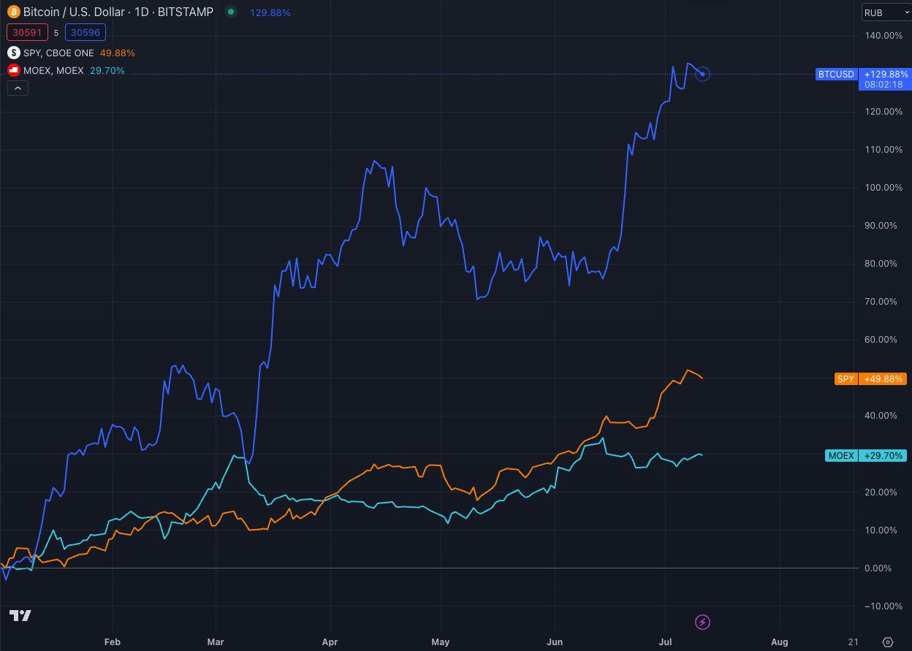This screenshot has width=912, height=651.
Task: Click the 100.00% level on price scale
Action: click(x=882, y=188)
